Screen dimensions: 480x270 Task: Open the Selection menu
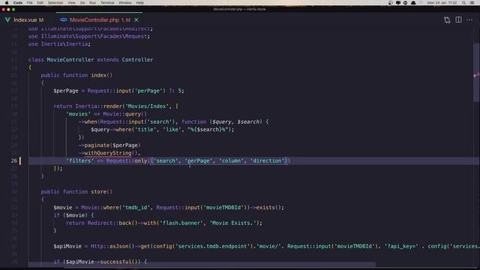click(55, 3)
